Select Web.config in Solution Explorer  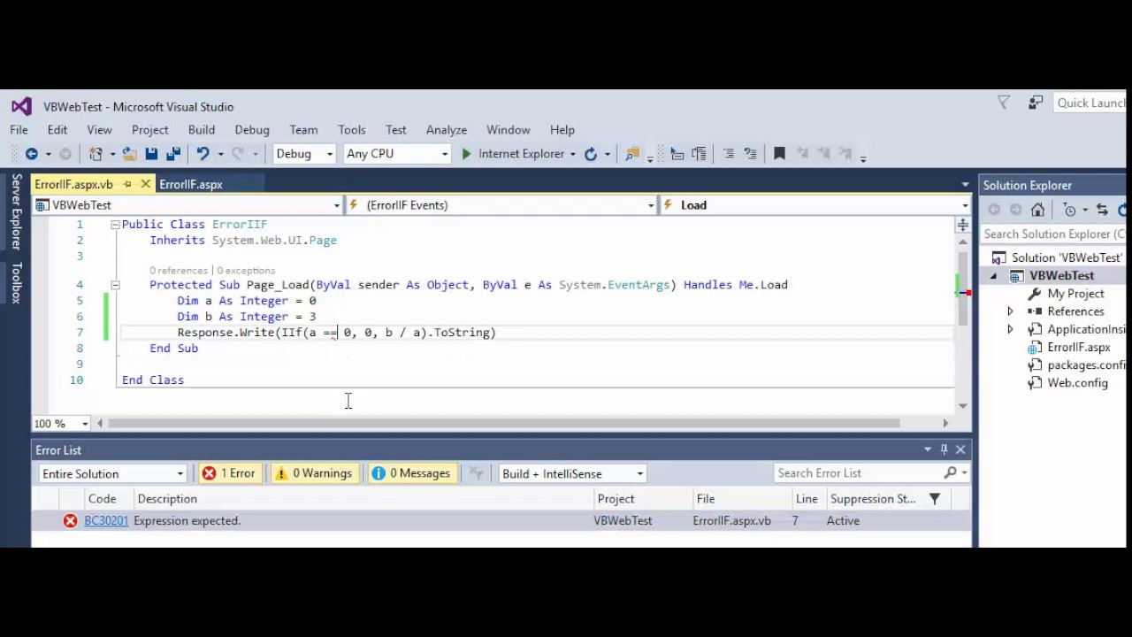(1077, 383)
